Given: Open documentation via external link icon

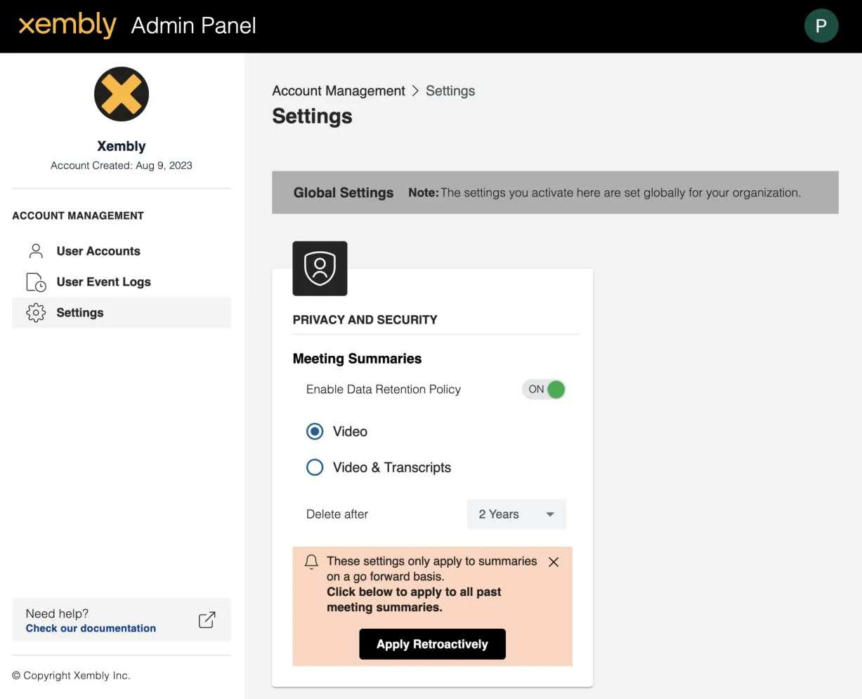Looking at the screenshot, I should 207,620.
